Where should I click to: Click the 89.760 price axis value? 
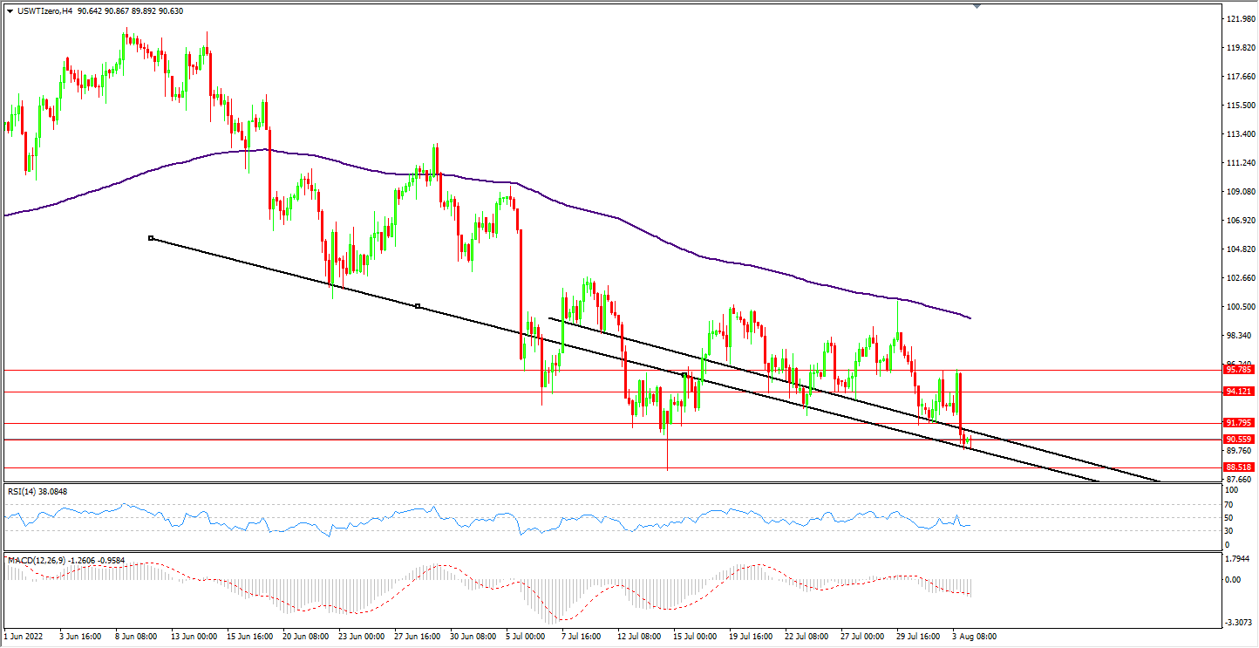[x=1238, y=452]
